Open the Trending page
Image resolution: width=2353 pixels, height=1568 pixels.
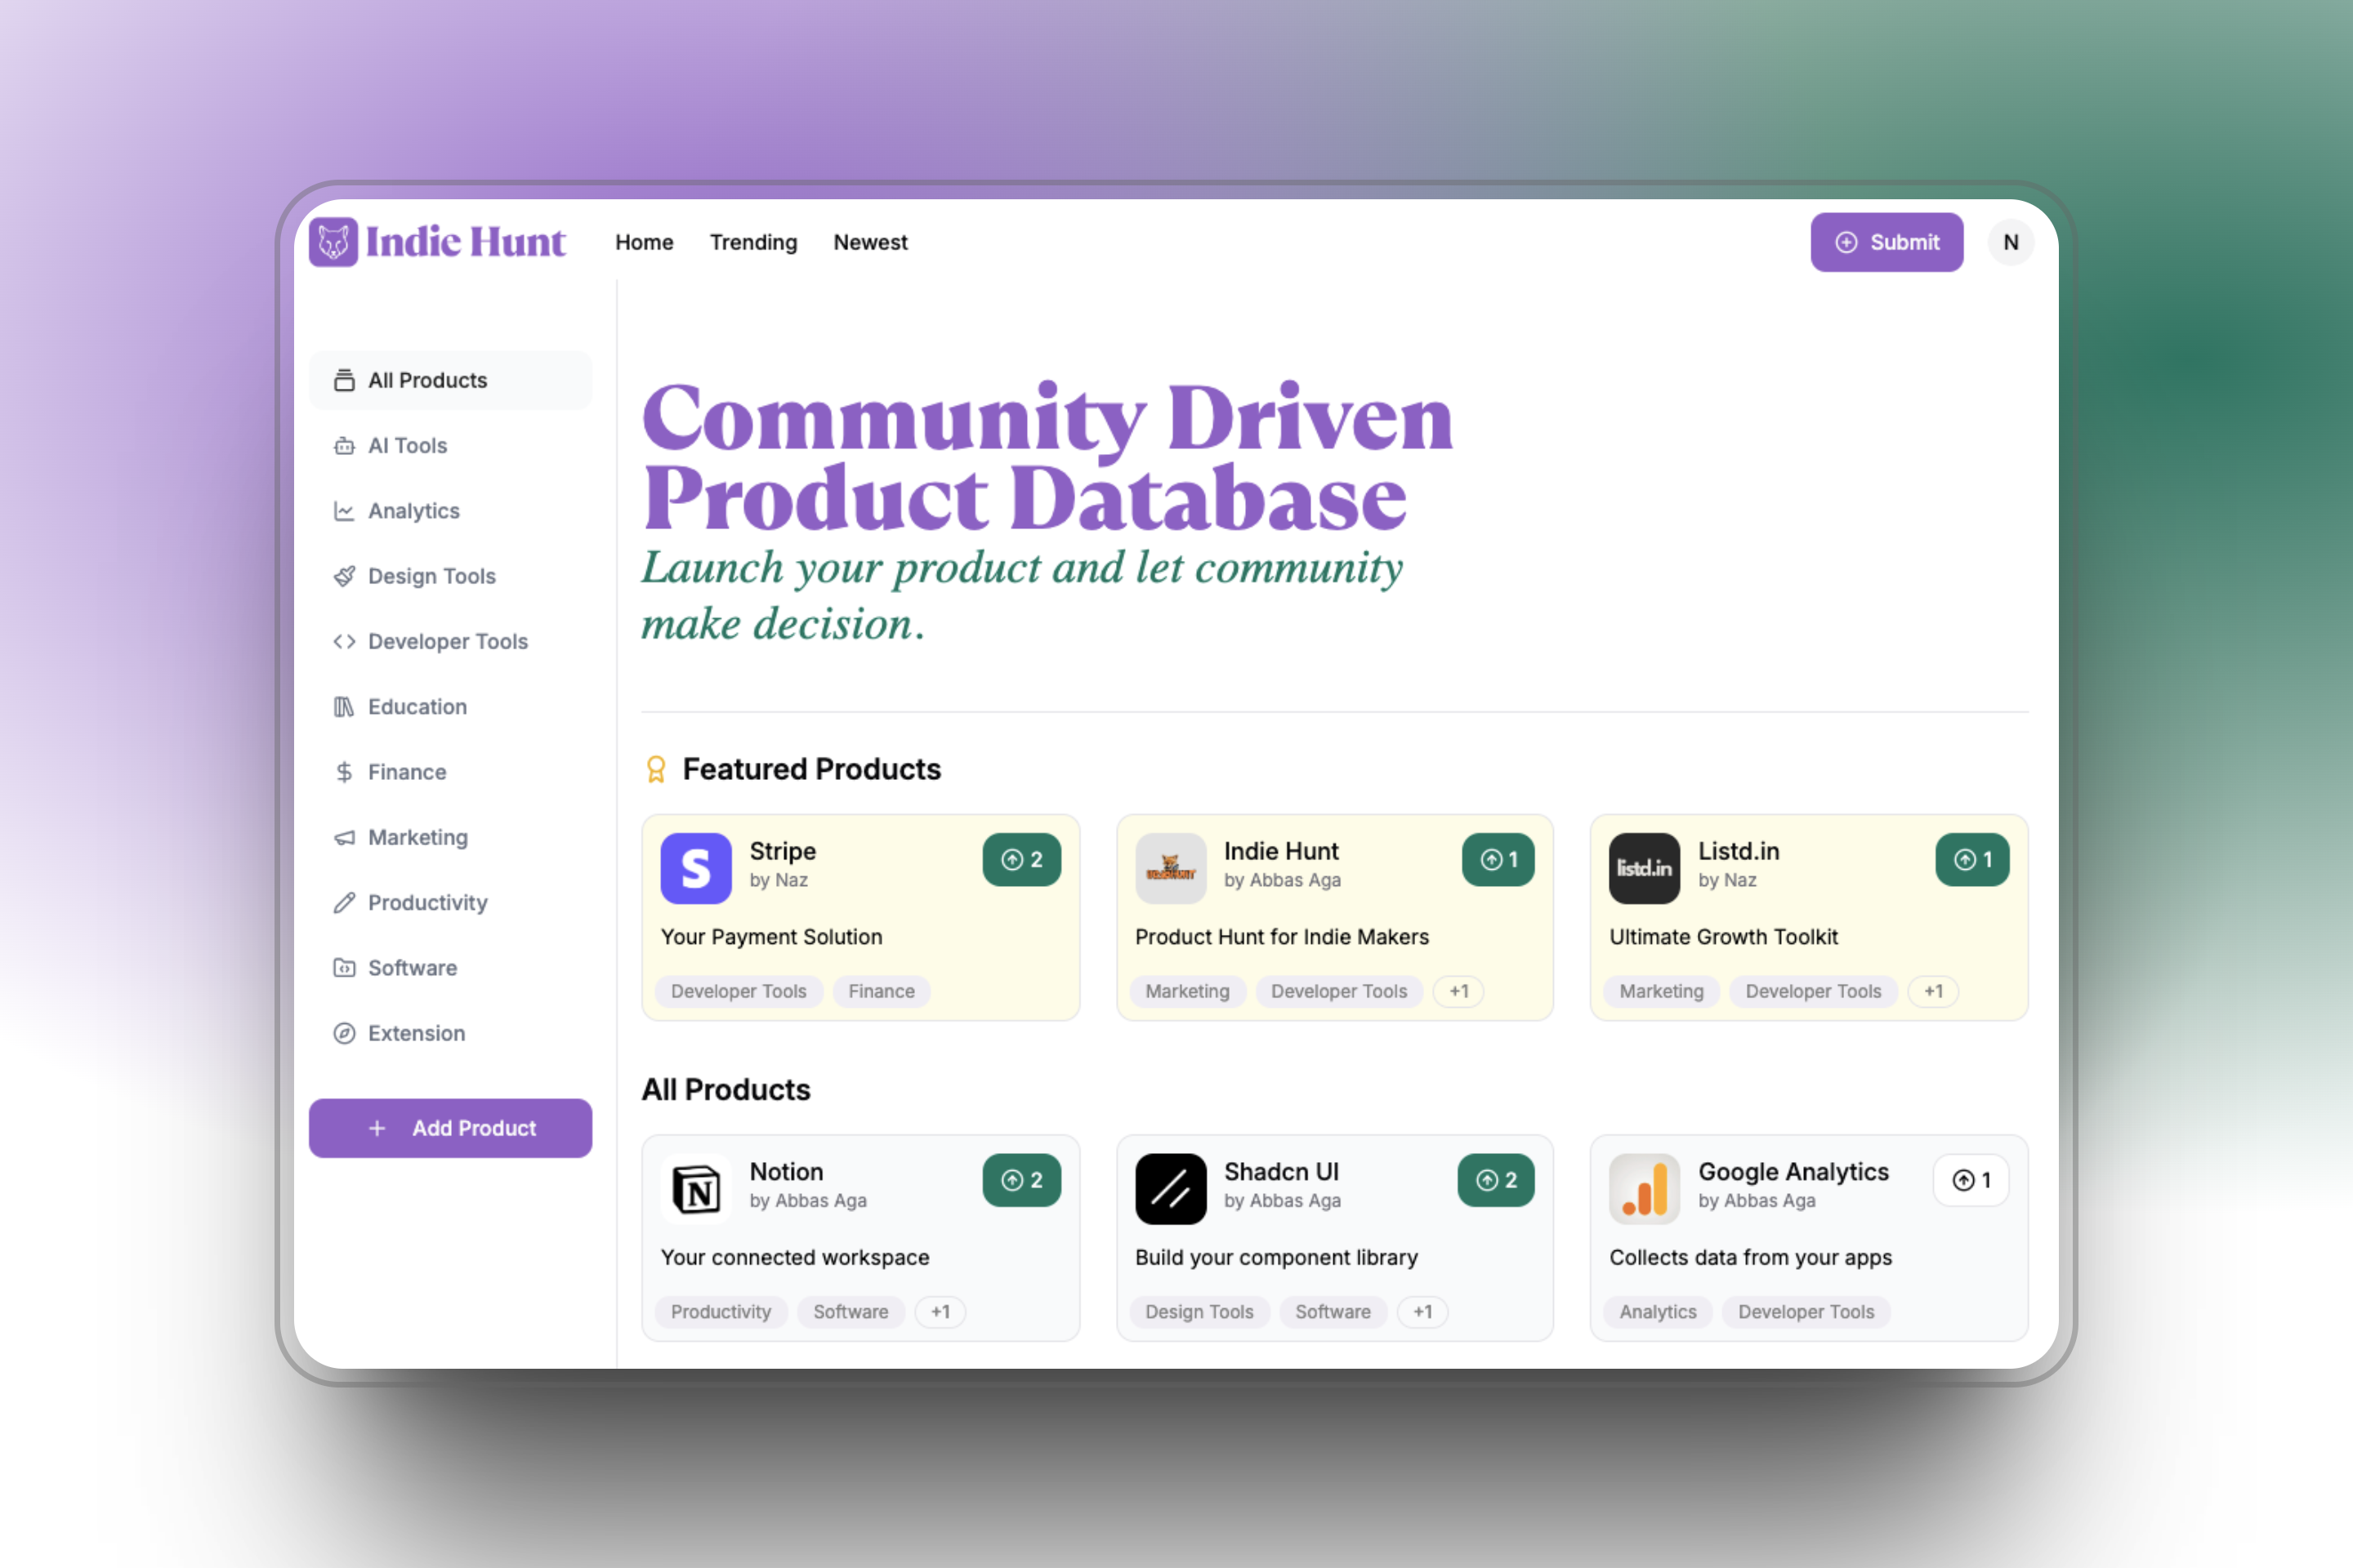point(753,242)
